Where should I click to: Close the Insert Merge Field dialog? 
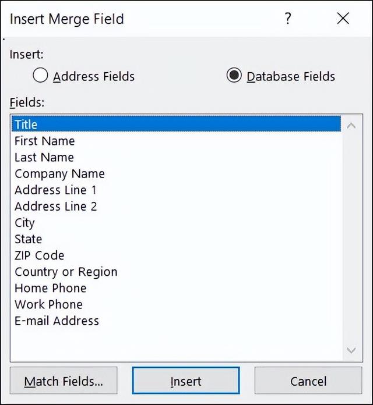[343, 19]
